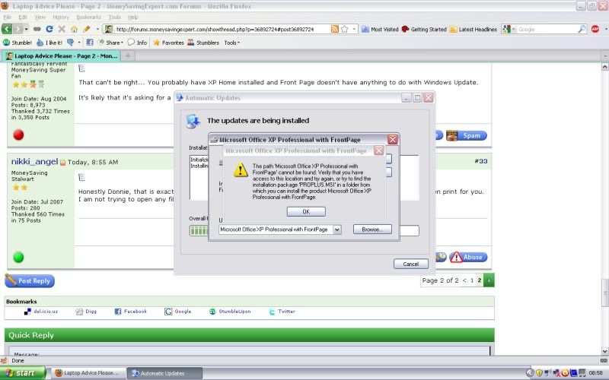Click Cancel in the Automatic Updates window
The height and width of the screenshot is (380, 609).
pos(411,264)
